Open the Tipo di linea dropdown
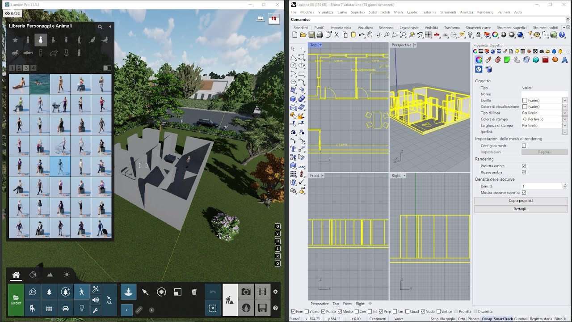The height and width of the screenshot is (322, 572). [565, 113]
